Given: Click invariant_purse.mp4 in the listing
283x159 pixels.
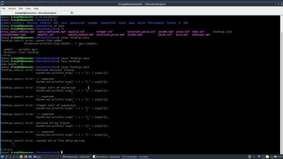Looking at the screenshot, I should coord(110,34).
